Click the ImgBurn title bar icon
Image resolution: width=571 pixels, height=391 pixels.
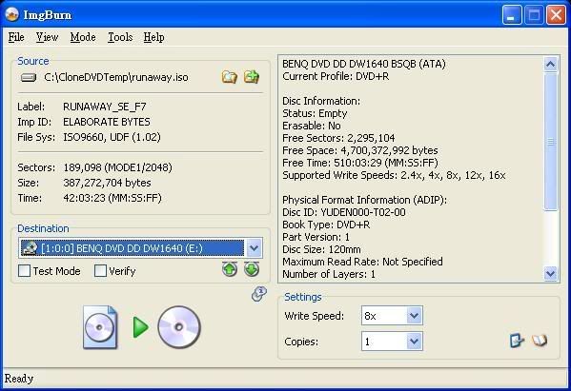pos(12,14)
